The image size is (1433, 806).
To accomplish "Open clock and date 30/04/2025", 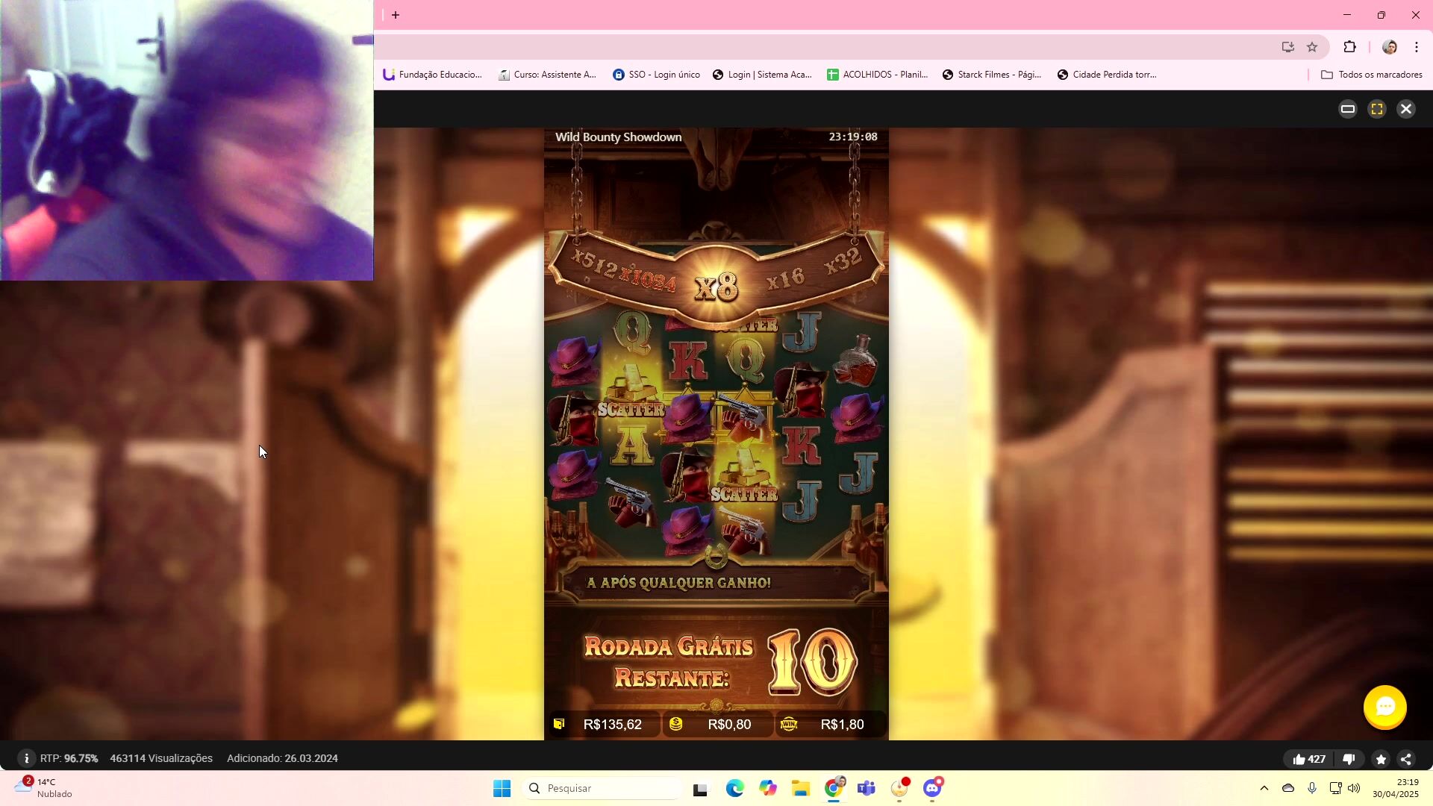I will (x=1395, y=788).
